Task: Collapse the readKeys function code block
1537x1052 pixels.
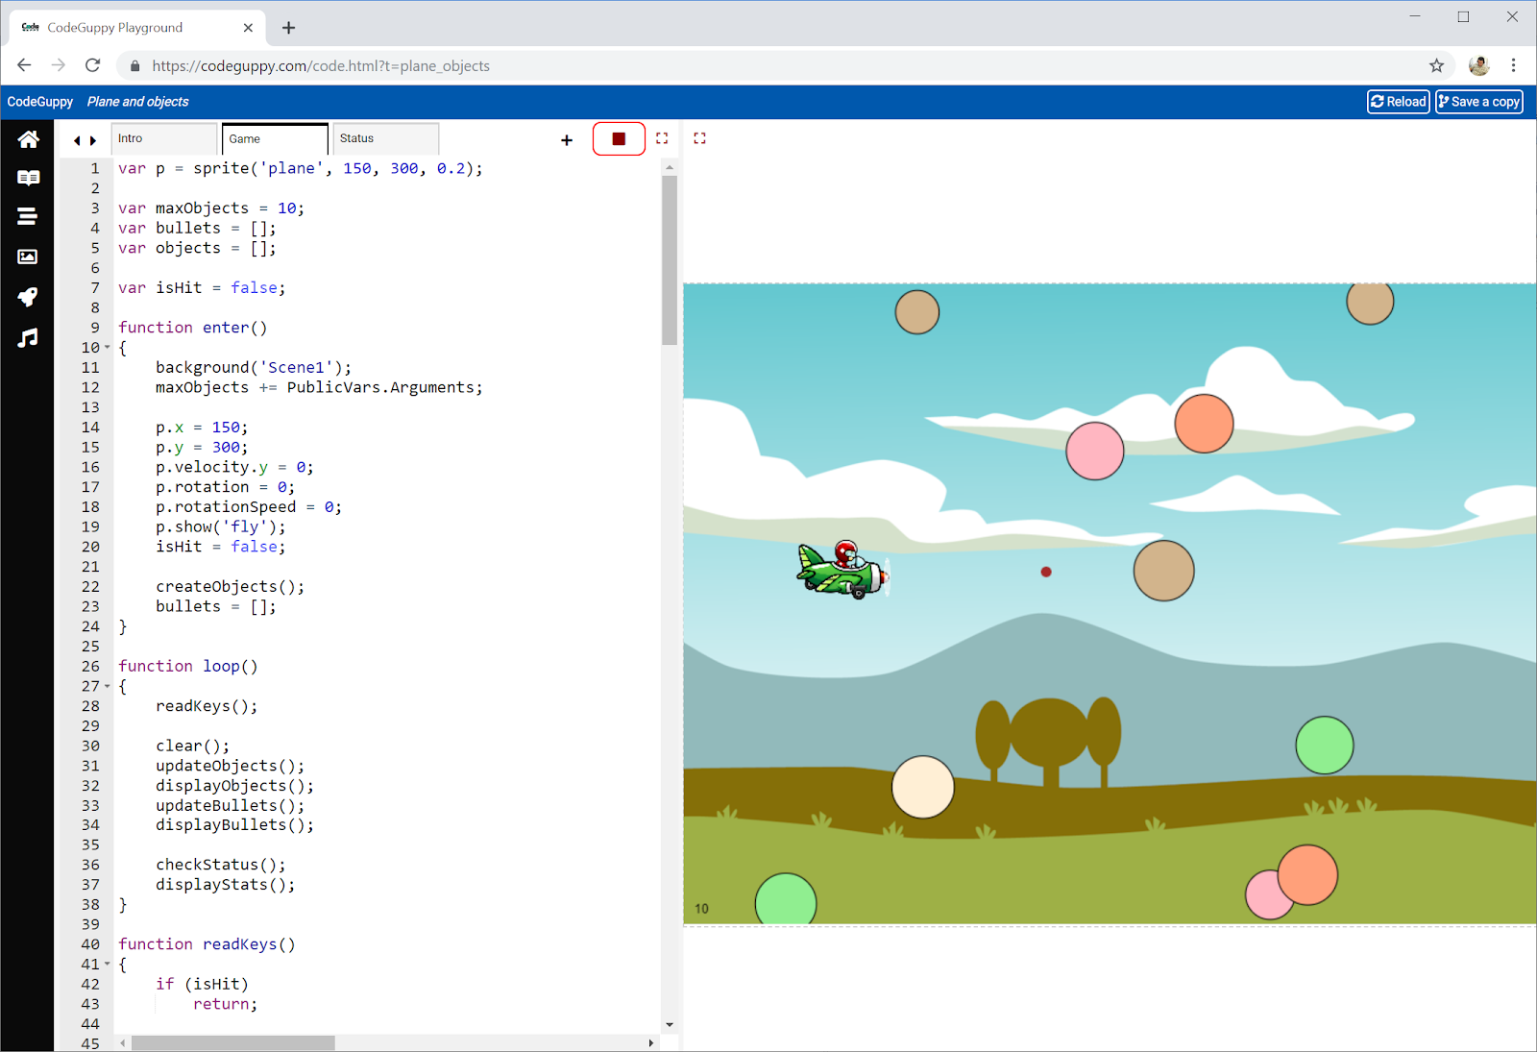Action: click(x=107, y=964)
